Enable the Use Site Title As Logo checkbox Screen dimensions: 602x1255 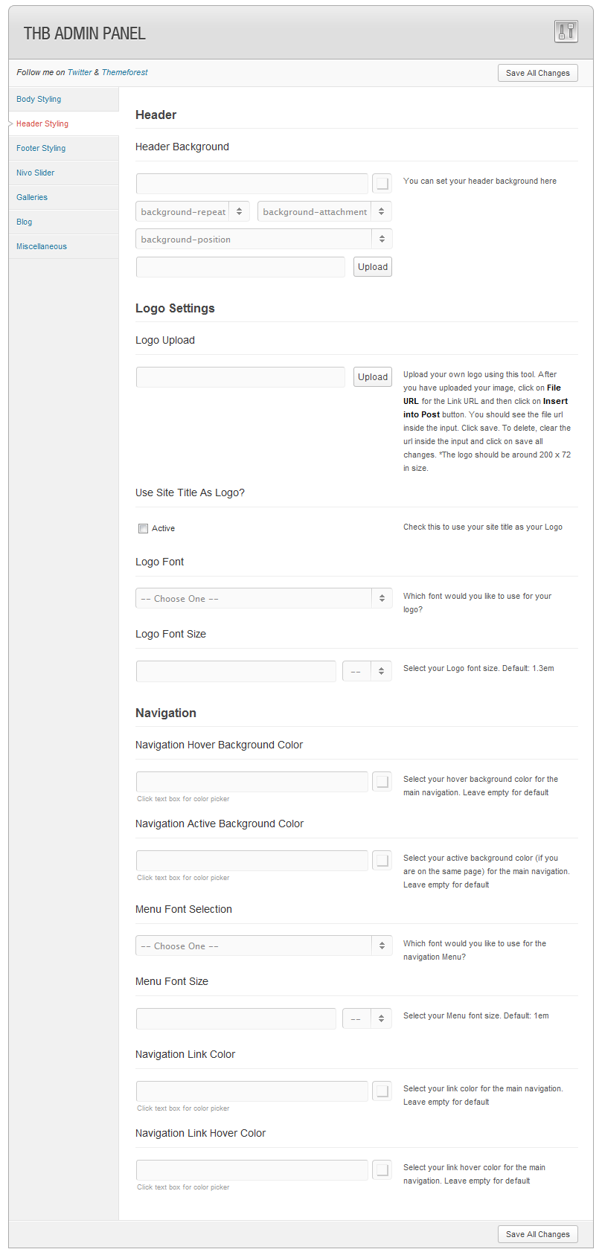pos(143,529)
